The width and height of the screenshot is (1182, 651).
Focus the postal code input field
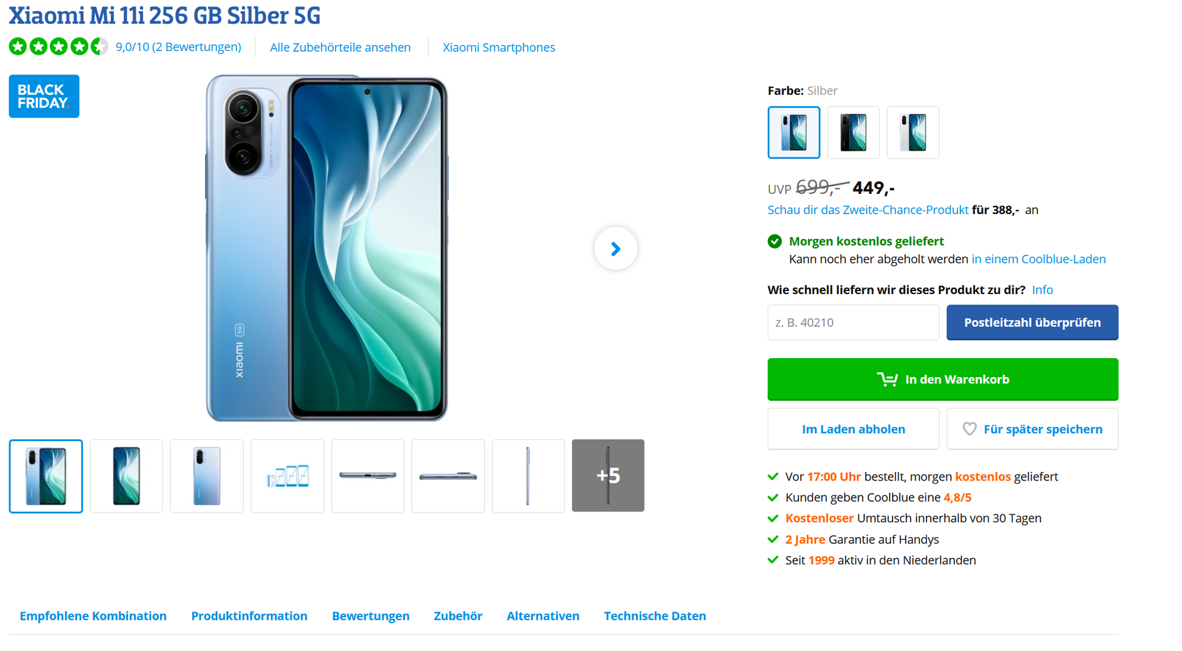pyautogui.click(x=853, y=322)
